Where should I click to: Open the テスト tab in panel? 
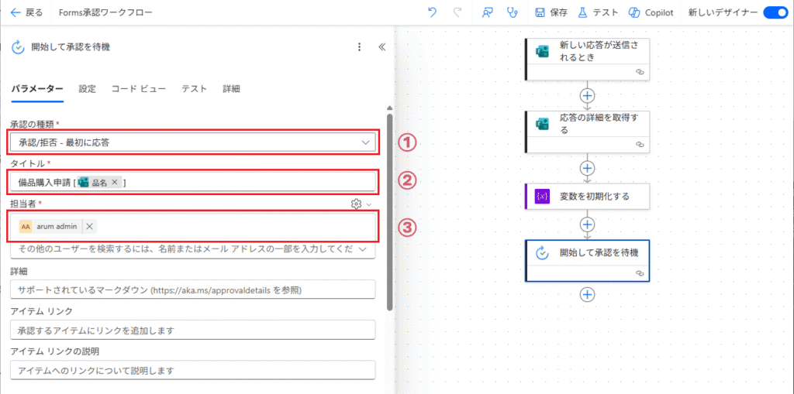[x=195, y=88]
